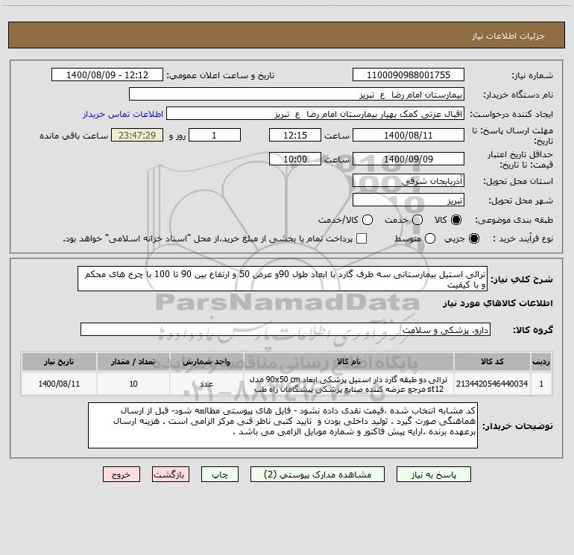Click the نوع فرآیند خرید label

(523, 238)
